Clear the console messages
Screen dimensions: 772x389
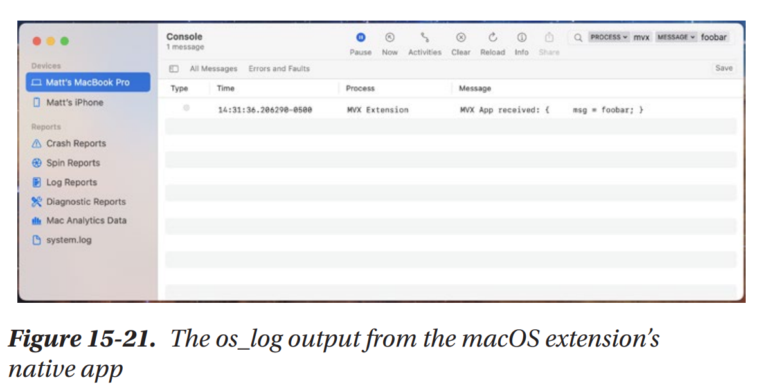460,39
